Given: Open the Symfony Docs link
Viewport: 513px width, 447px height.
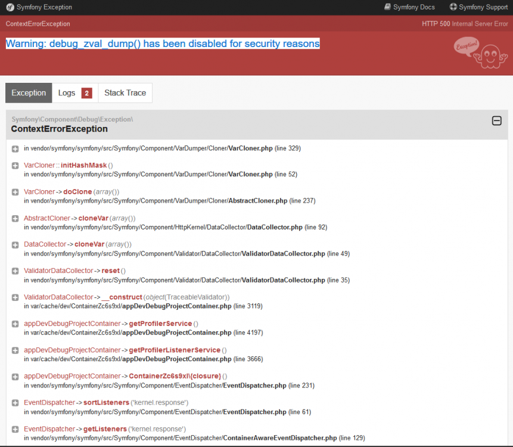Looking at the screenshot, I should point(413,7).
